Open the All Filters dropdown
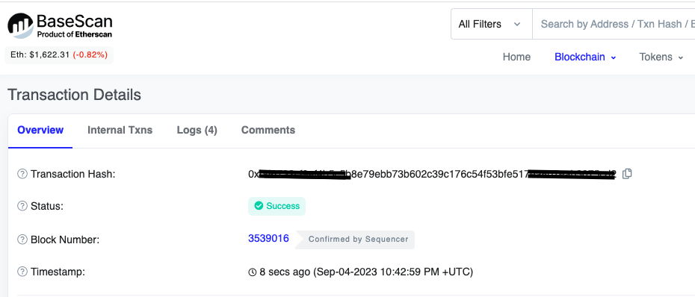Viewport: 695px width, 297px height. pyautogui.click(x=492, y=24)
